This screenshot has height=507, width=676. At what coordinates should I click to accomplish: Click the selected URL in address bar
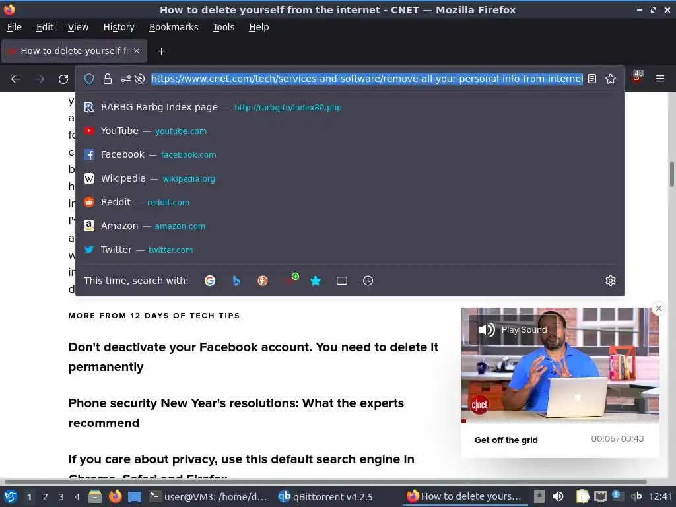pyautogui.click(x=367, y=79)
